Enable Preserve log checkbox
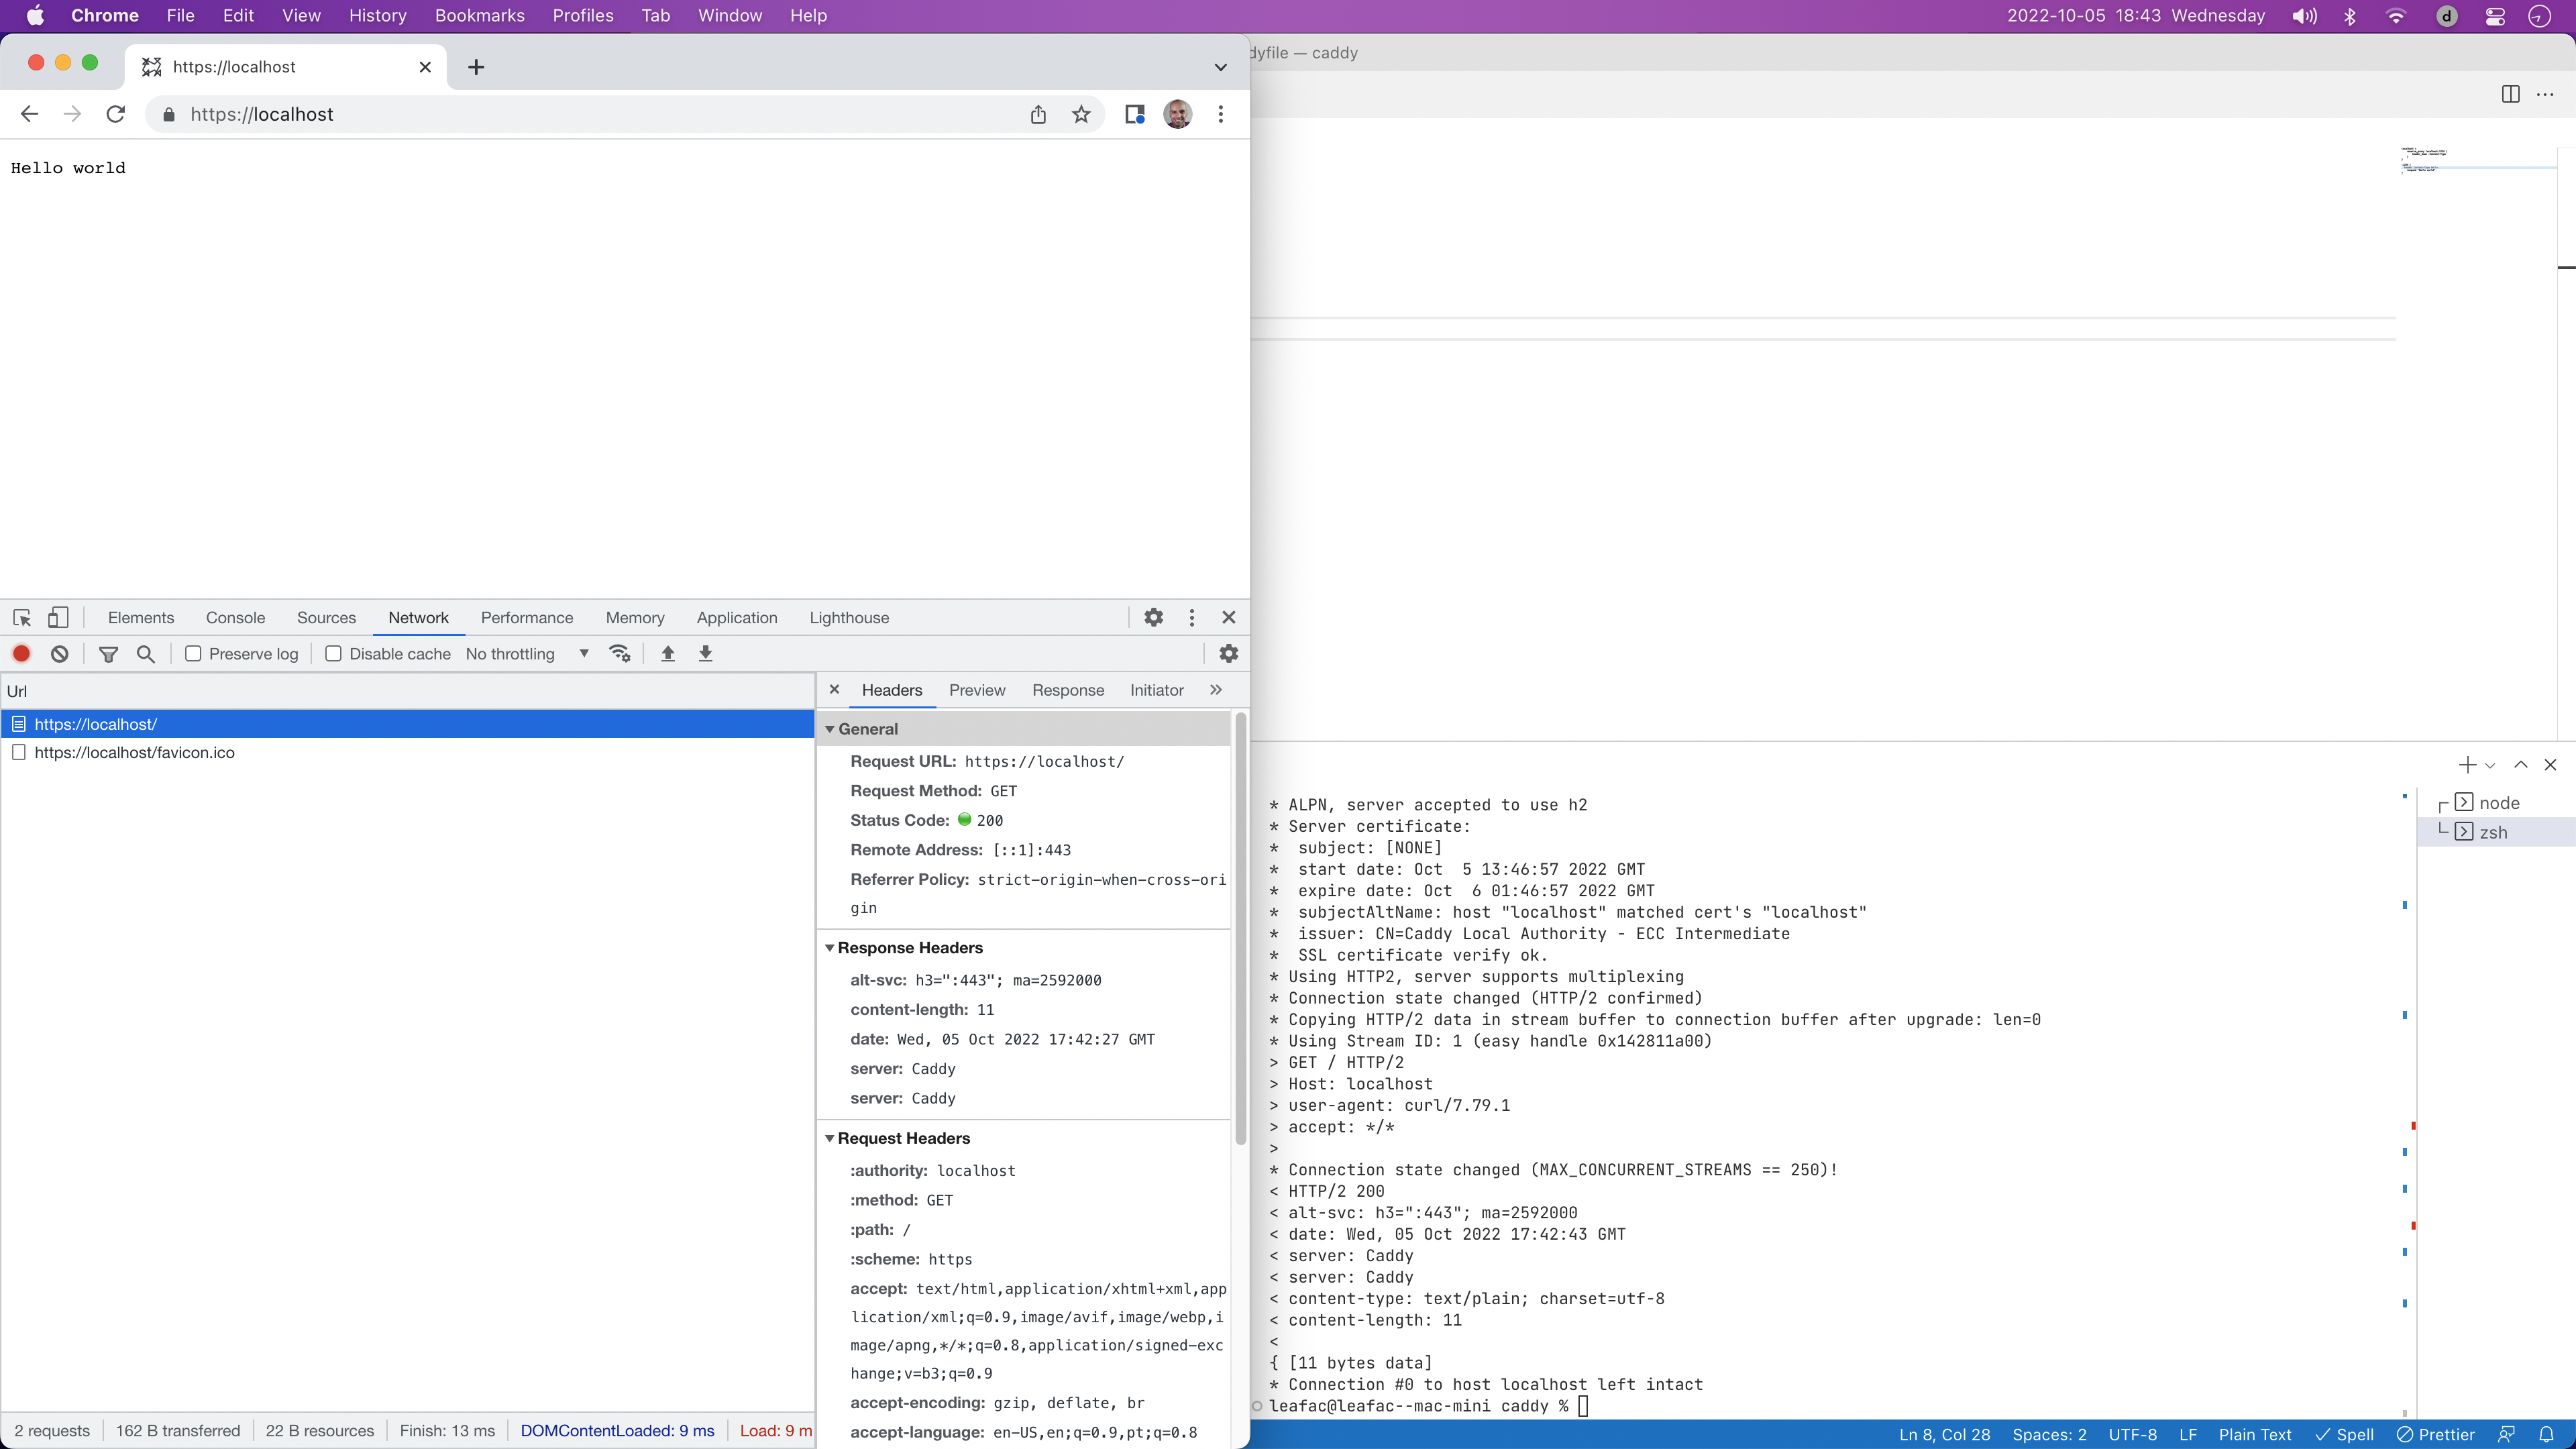The width and height of the screenshot is (2576, 1449). pyautogui.click(x=194, y=653)
